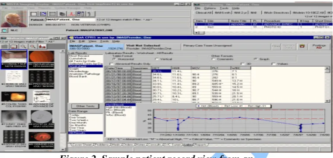Switch to the Cover Sheet tab
The width and height of the screenshot is (333, 158).
[82, 145]
